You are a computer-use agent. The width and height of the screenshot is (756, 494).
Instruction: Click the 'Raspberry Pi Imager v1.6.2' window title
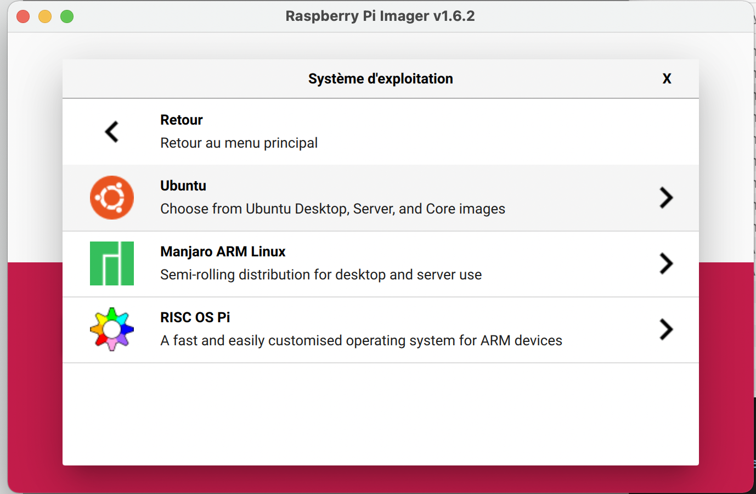380,16
